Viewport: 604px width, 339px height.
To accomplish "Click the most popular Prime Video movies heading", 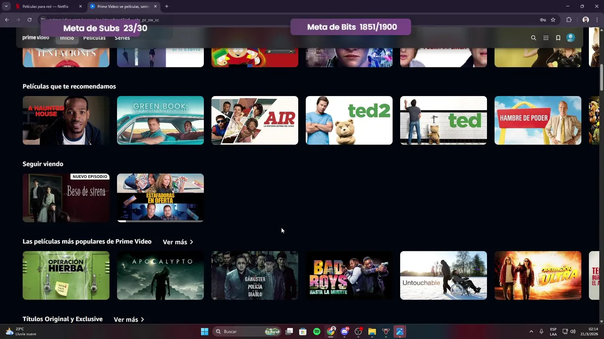I will tap(87, 242).
